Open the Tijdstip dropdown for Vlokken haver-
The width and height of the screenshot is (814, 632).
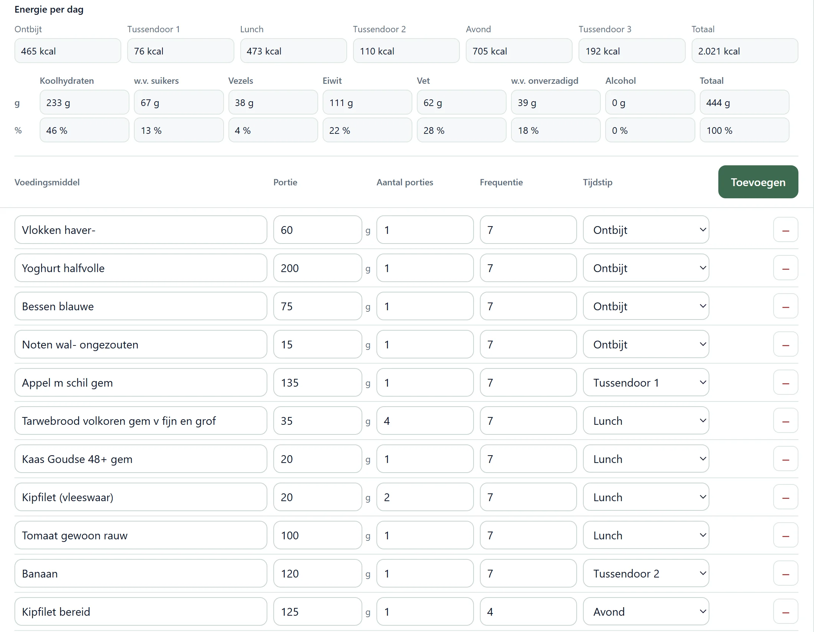click(x=646, y=230)
